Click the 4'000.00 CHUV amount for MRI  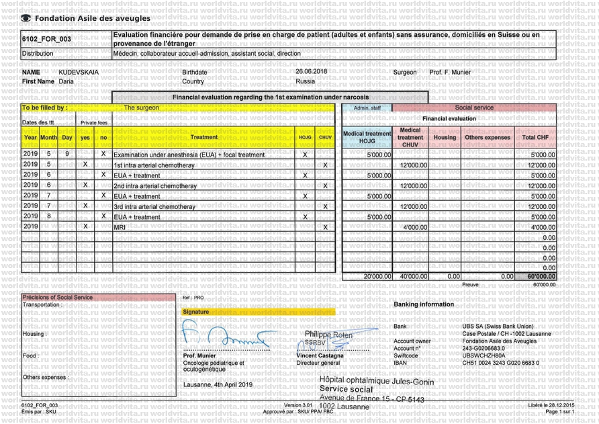click(415, 227)
